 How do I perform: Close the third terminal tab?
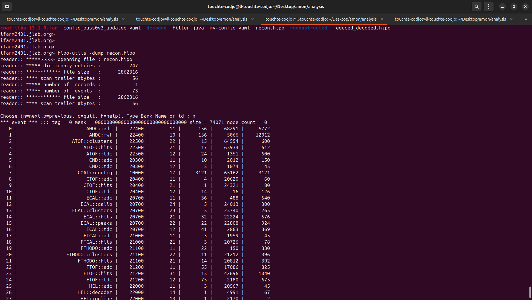[x=382, y=19]
